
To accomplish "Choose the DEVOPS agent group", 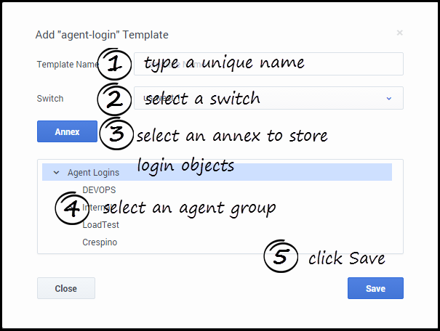I will click(x=100, y=190).
